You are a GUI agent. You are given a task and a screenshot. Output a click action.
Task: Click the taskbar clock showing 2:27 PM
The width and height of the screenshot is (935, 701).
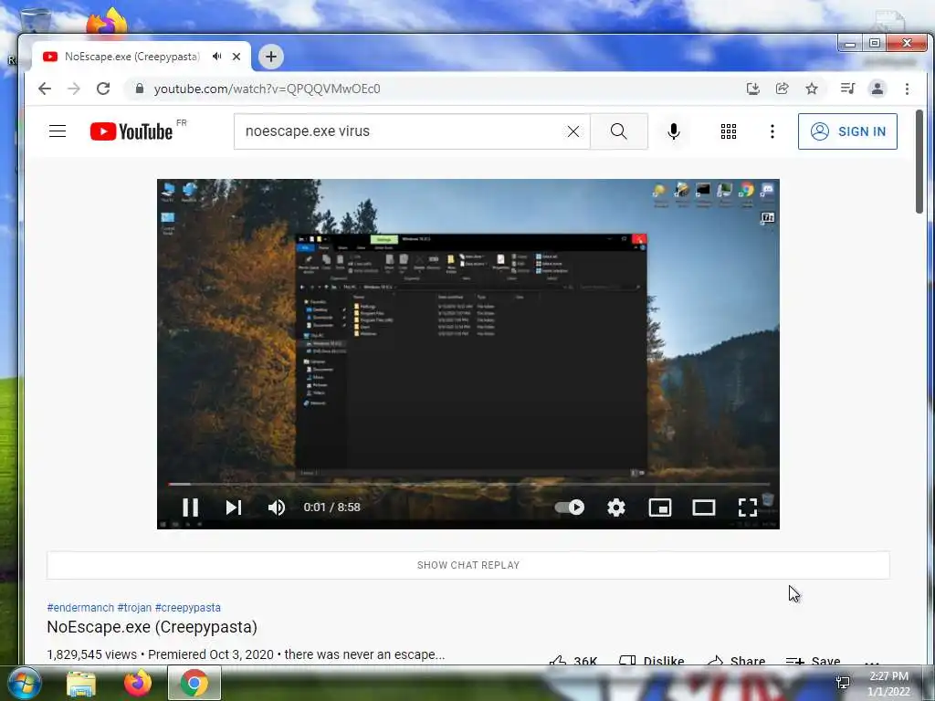(888, 684)
